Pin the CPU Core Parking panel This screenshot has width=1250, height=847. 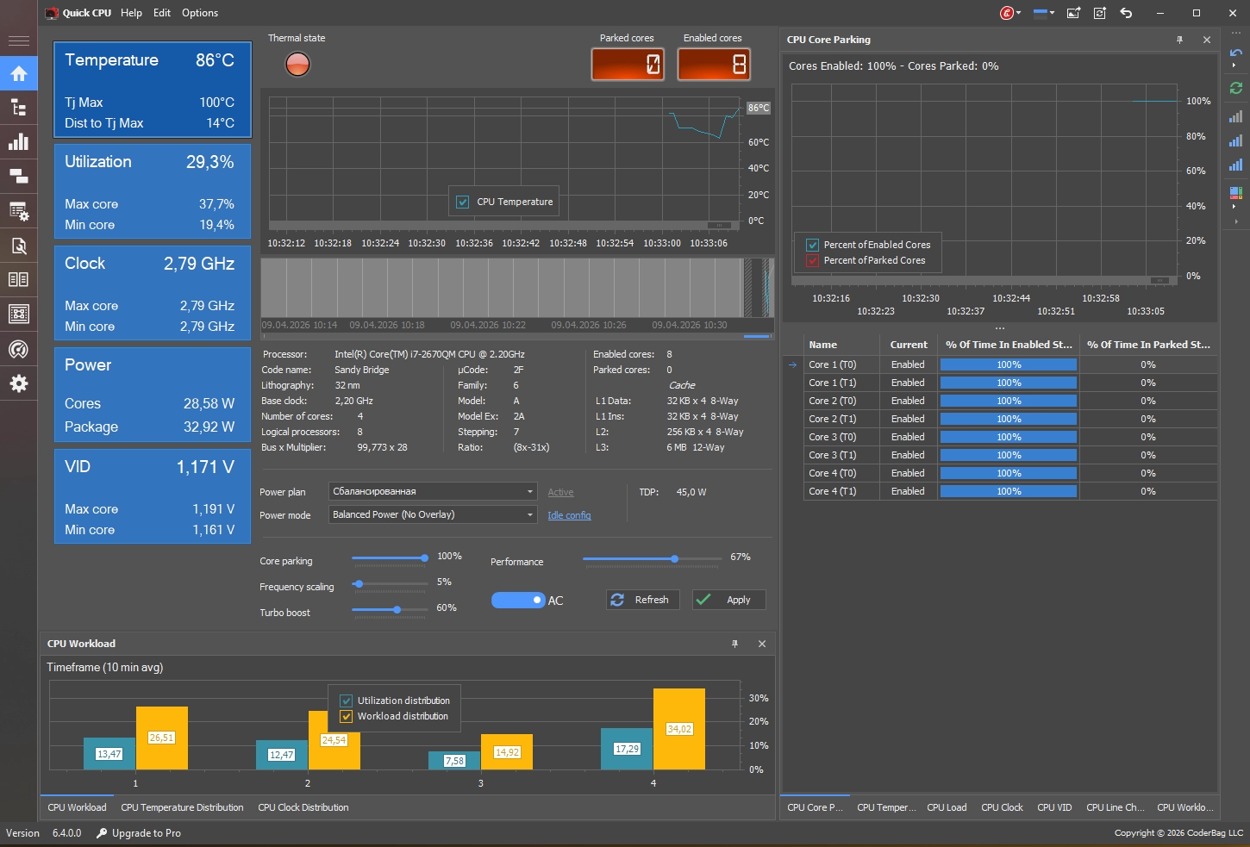click(x=1179, y=40)
